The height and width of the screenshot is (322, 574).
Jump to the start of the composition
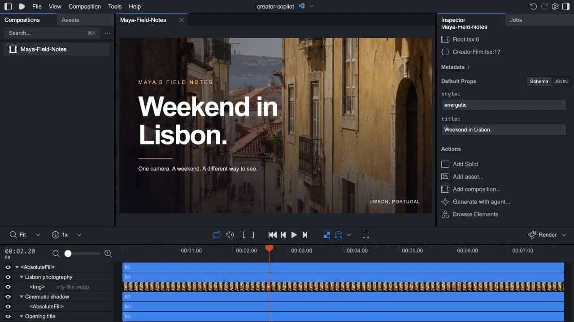point(272,235)
